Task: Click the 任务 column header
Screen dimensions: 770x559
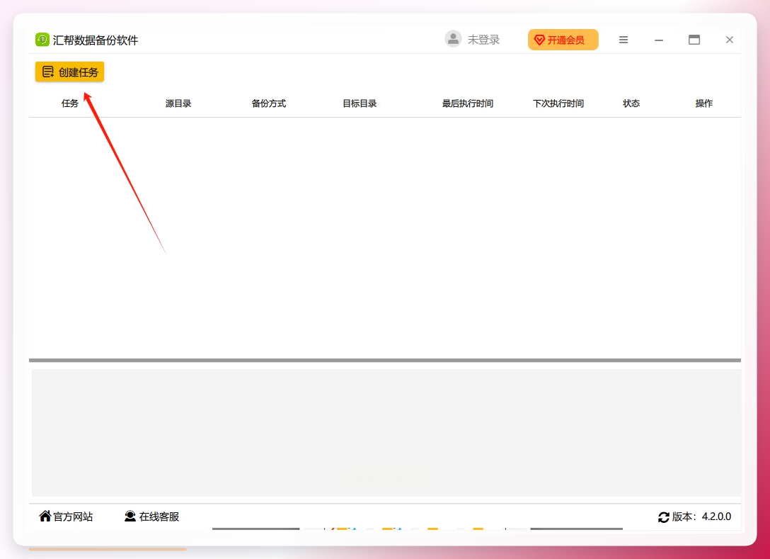Action: click(70, 103)
